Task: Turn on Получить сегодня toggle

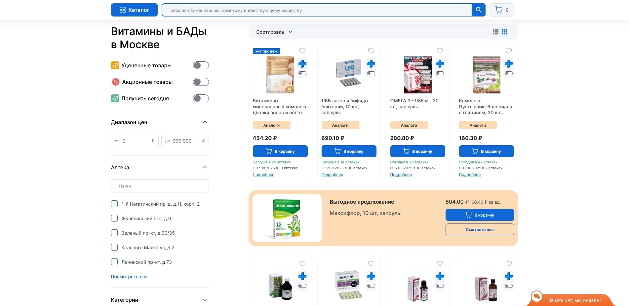Action: click(x=200, y=98)
